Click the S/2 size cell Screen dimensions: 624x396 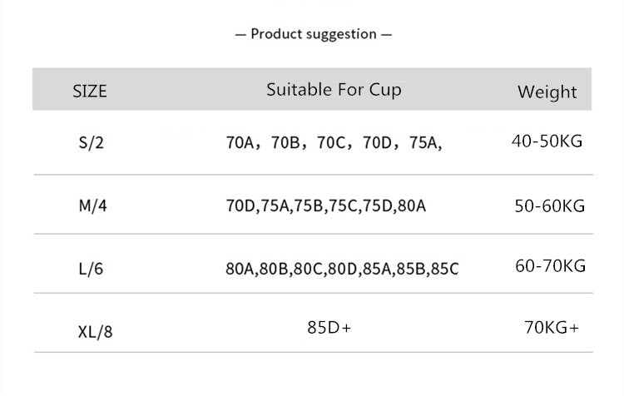(x=90, y=142)
